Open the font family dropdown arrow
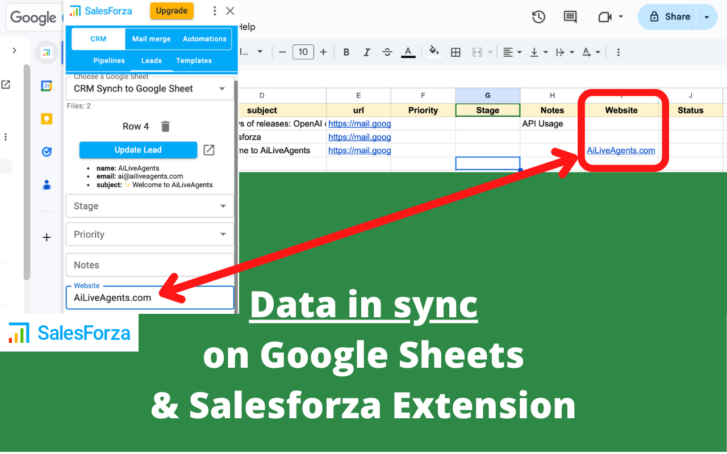The width and height of the screenshot is (727, 454). pos(260,52)
